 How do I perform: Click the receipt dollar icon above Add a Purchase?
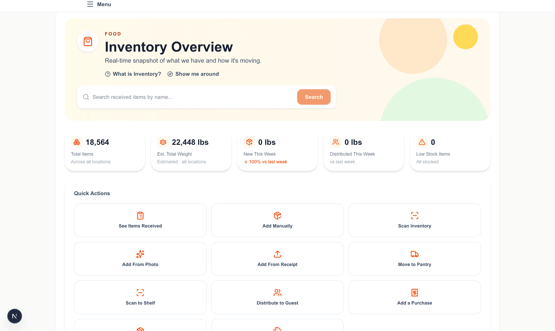coord(415,292)
